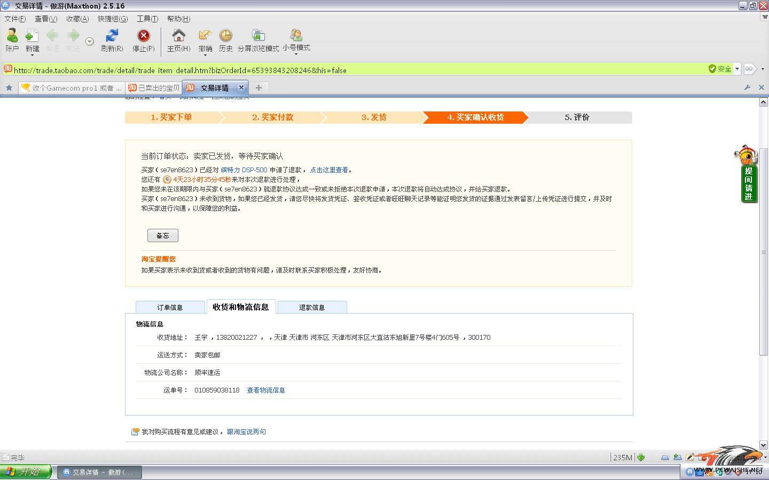The height and width of the screenshot is (480, 769).
Task: Open the dropdown arrow under 新建
Action: click(32, 55)
